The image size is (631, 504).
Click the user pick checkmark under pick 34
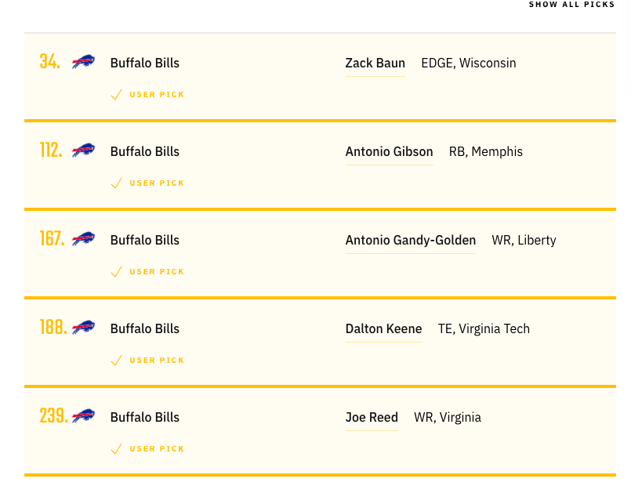coord(116,95)
